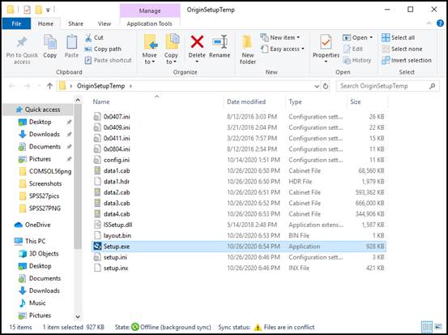
Task: Click Invert selection in the ribbon
Action: coord(407,60)
